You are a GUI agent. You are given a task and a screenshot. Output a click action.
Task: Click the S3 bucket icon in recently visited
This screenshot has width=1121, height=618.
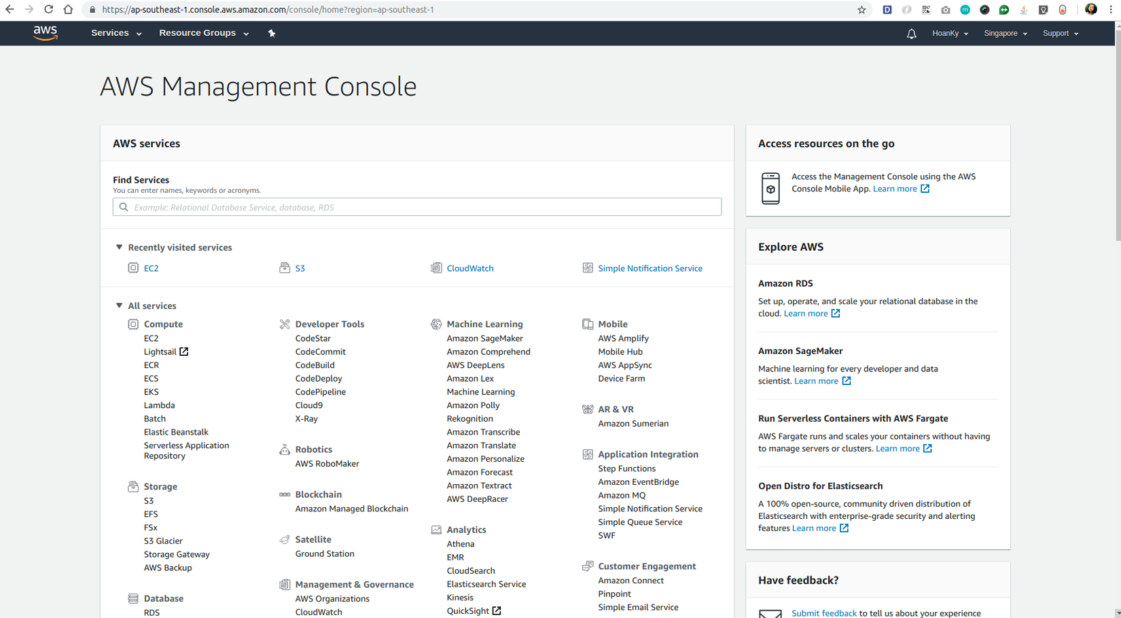tap(285, 268)
